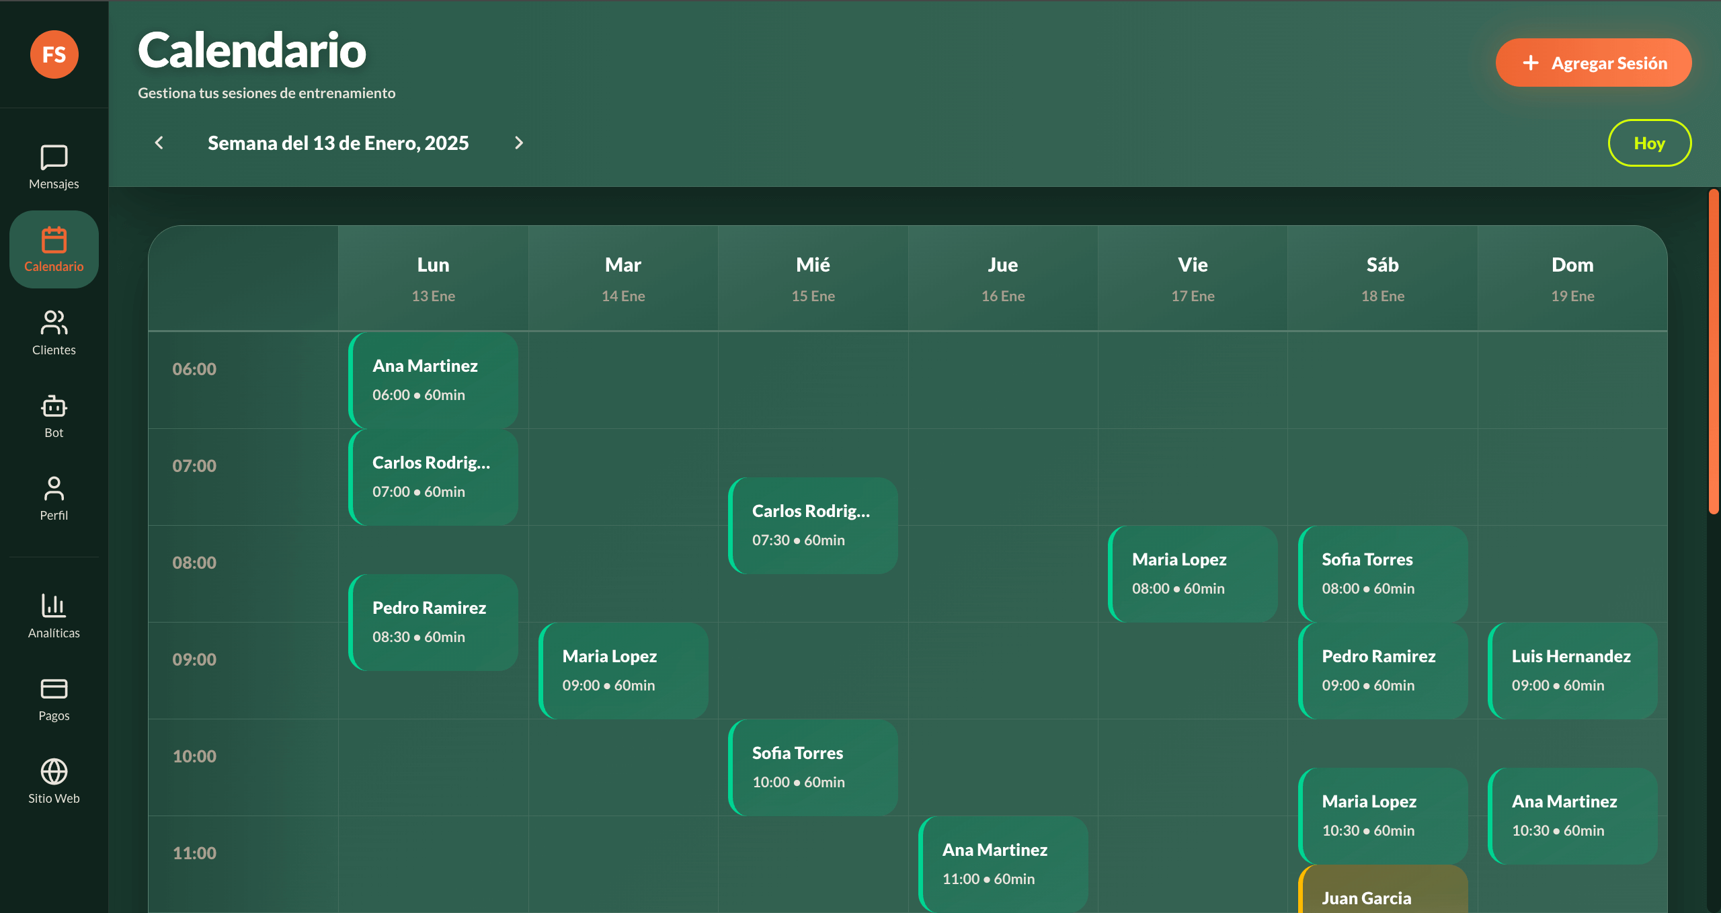Open the Bot configuration icon
1721x913 pixels.
coord(54,414)
